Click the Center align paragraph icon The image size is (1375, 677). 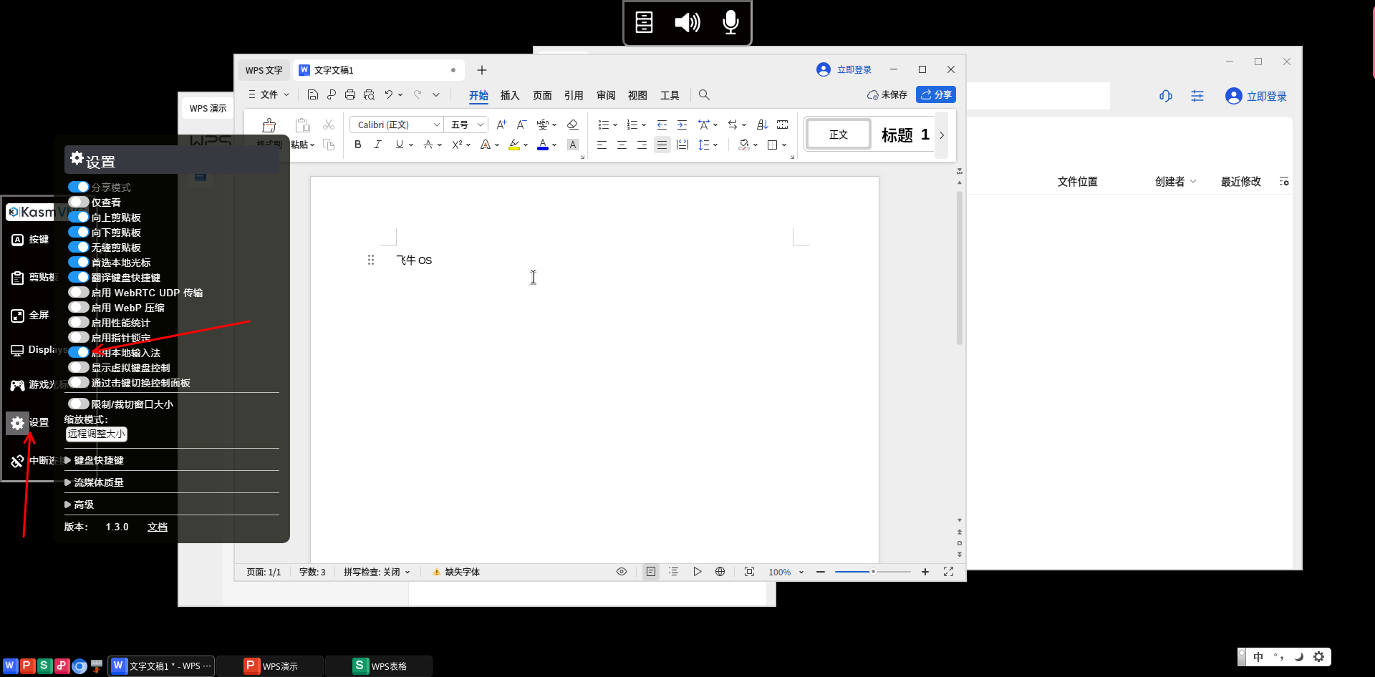[x=622, y=145]
